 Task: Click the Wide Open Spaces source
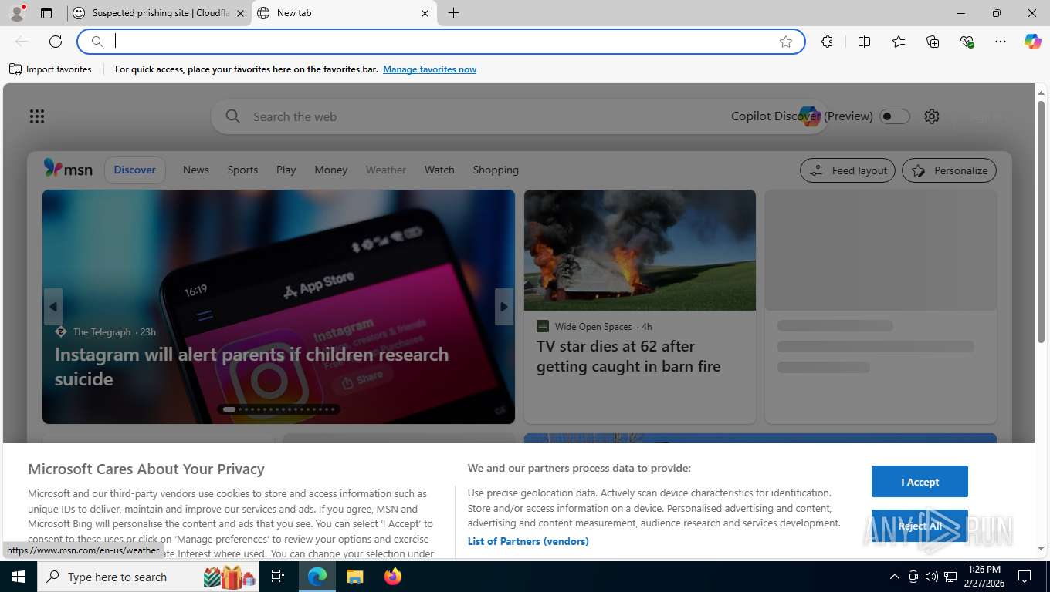(594, 326)
